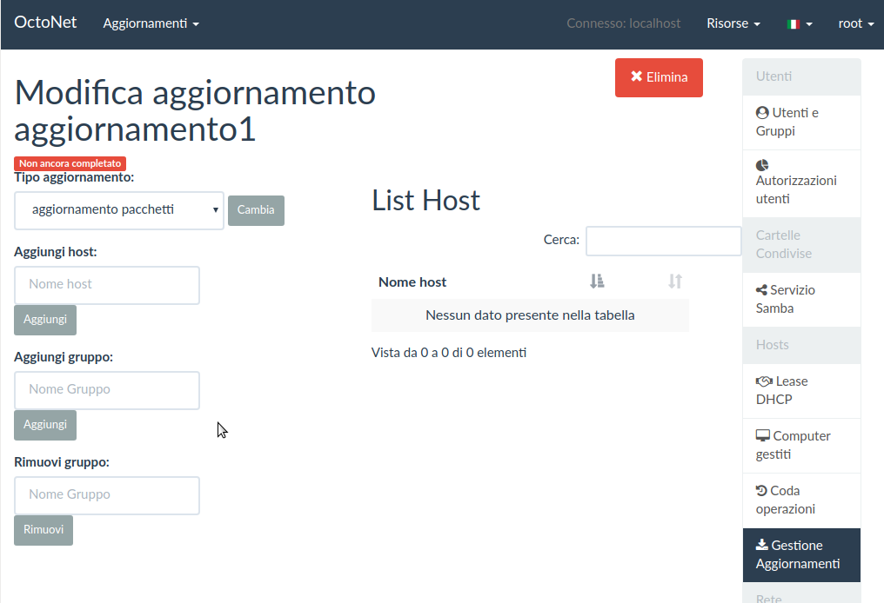
Task: Click the Utenti sidebar section header
Action: (x=801, y=77)
